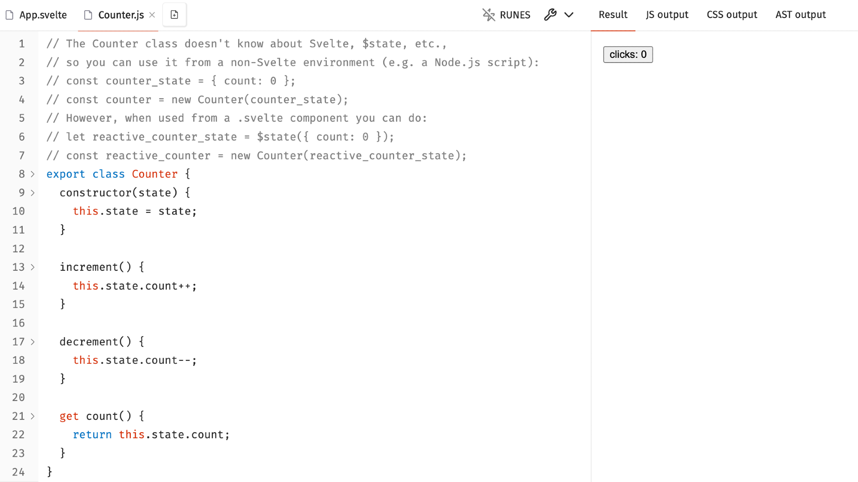This screenshot has width=858, height=482.
Task: Fold the constructor block at line 9
Action: tap(33, 193)
